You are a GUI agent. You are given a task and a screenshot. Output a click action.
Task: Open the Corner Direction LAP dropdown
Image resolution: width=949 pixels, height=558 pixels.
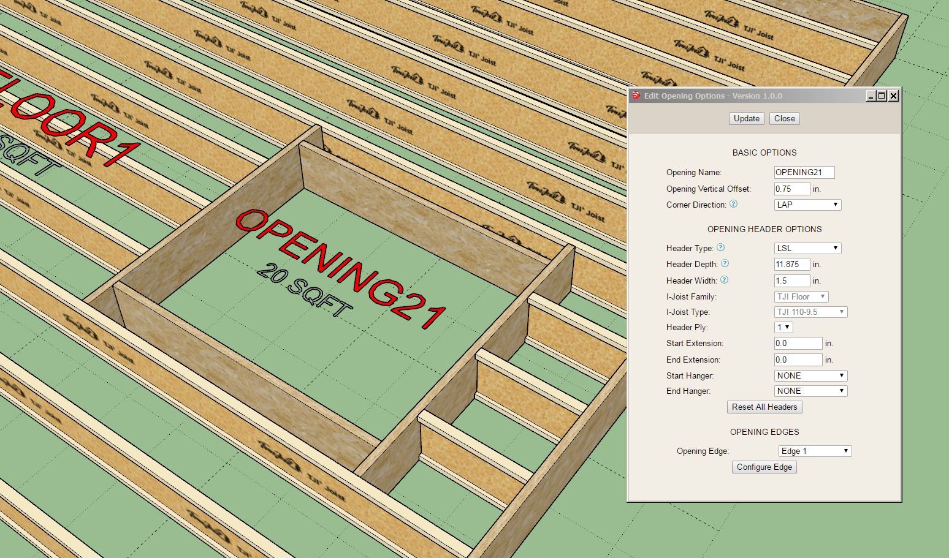point(807,205)
